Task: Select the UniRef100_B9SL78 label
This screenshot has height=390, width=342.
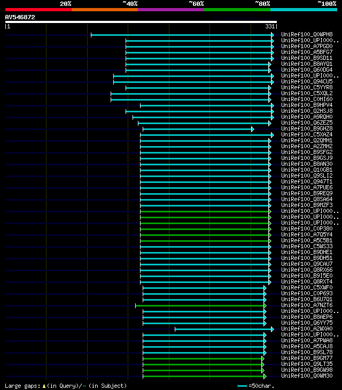Action: (307, 352)
